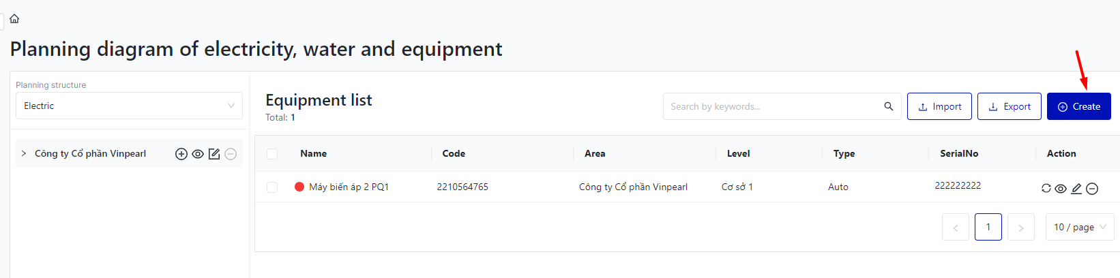
Task: View details of the Công ty Cổ phần Vinpearl node
Action: [198, 154]
